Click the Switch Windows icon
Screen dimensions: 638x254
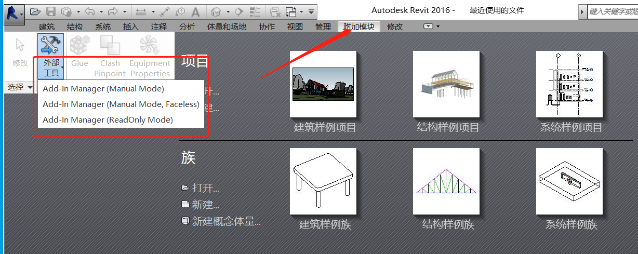291,11
